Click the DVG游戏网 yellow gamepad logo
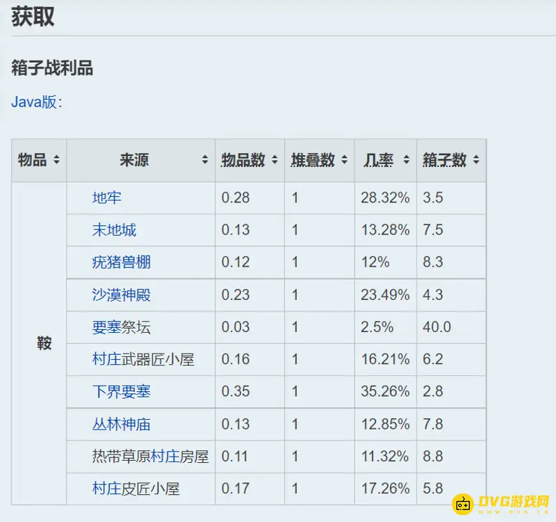556x522 pixels. 464,503
